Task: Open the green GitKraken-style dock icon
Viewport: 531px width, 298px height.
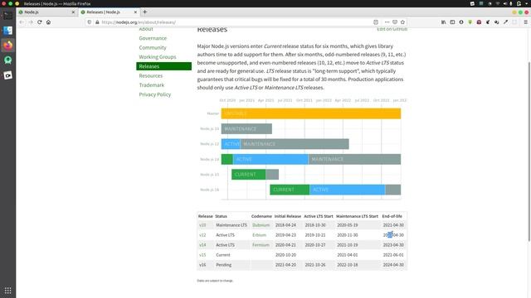Action: coord(7,60)
